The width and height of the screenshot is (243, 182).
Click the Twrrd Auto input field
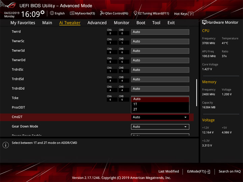(x=160, y=32)
